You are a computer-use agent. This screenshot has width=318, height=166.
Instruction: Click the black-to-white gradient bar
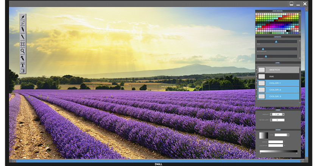tap(279, 151)
